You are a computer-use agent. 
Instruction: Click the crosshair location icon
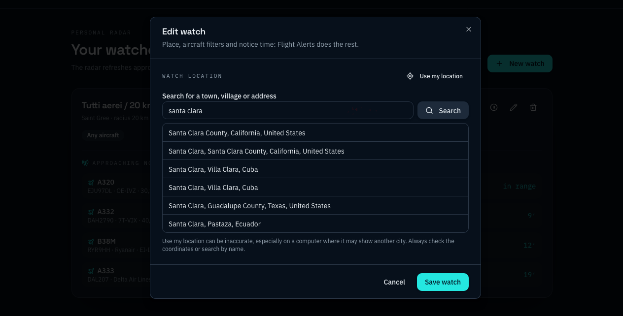[x=410, y=76]
